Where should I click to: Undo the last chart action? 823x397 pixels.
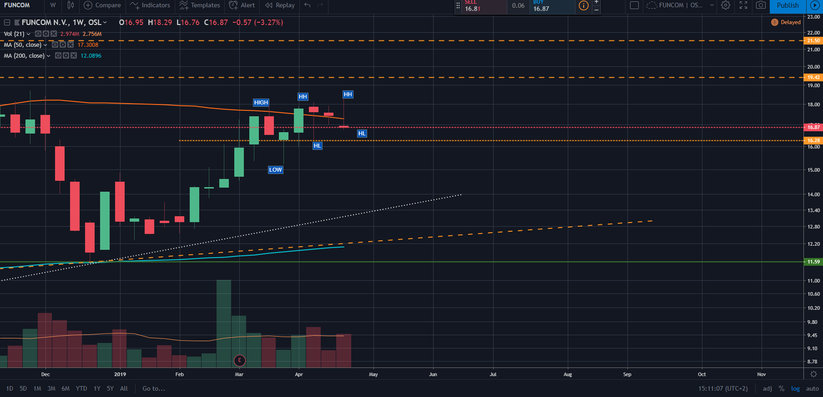tap(308, 5)
